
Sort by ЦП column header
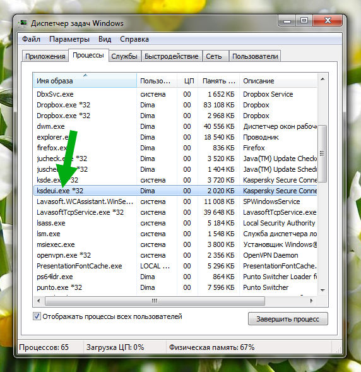(x=187, y=81)
